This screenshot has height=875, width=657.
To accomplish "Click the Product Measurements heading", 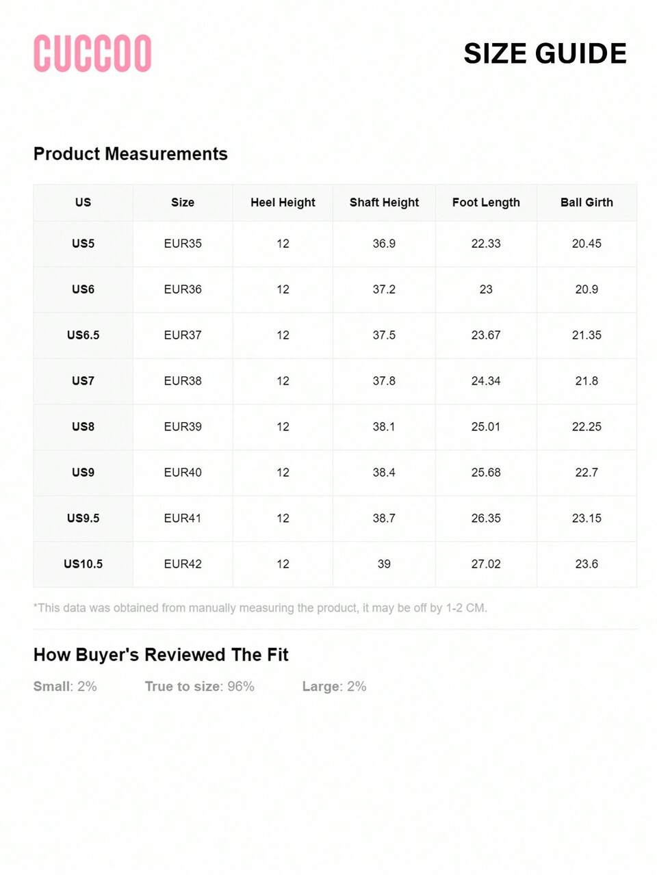I will [x=131, y=154].
